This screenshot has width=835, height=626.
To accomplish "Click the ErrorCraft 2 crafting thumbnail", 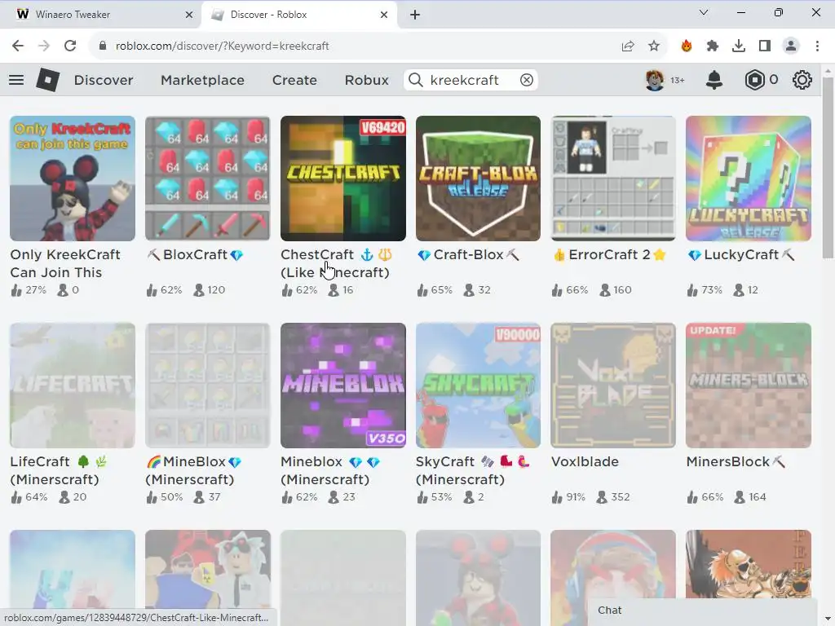I will tap(613, 179).
